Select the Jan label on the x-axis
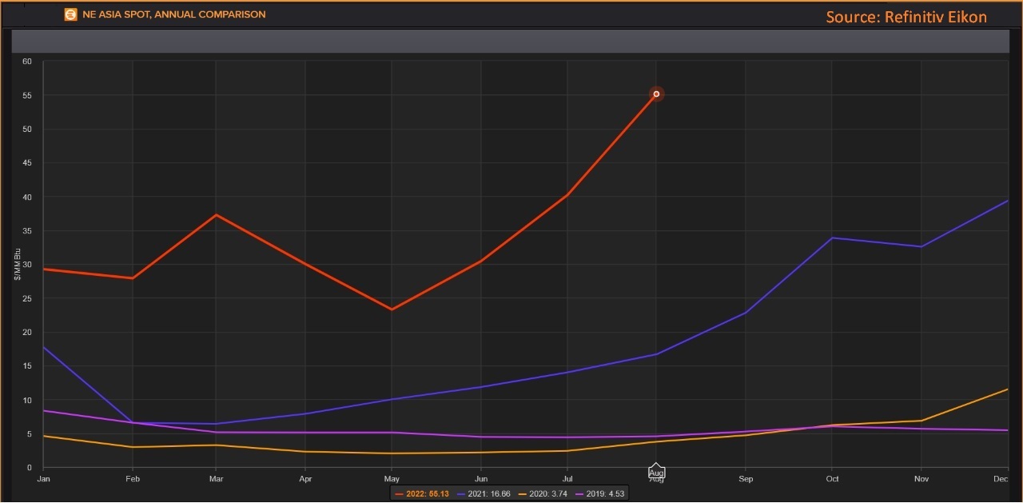This screenshot has width=1023, height=503. pos(43,479)
